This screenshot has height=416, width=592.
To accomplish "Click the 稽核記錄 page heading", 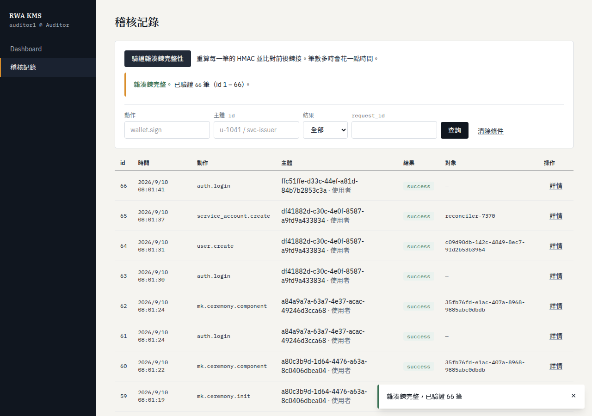I will pos(137,22).
